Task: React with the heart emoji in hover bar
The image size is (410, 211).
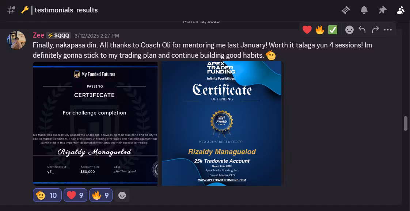Action: pyautogui.click(x=307, y=30)
